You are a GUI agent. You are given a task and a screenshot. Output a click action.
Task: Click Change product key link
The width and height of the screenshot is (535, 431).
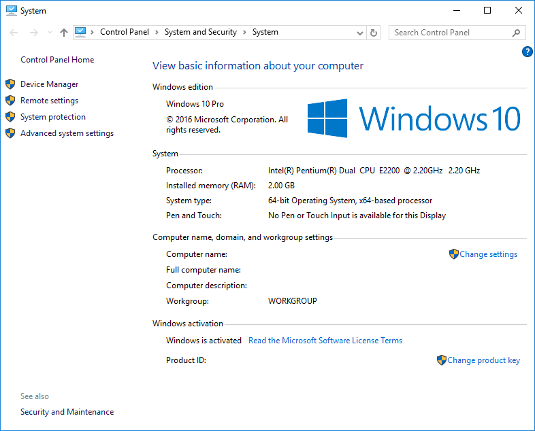point(483,360)
